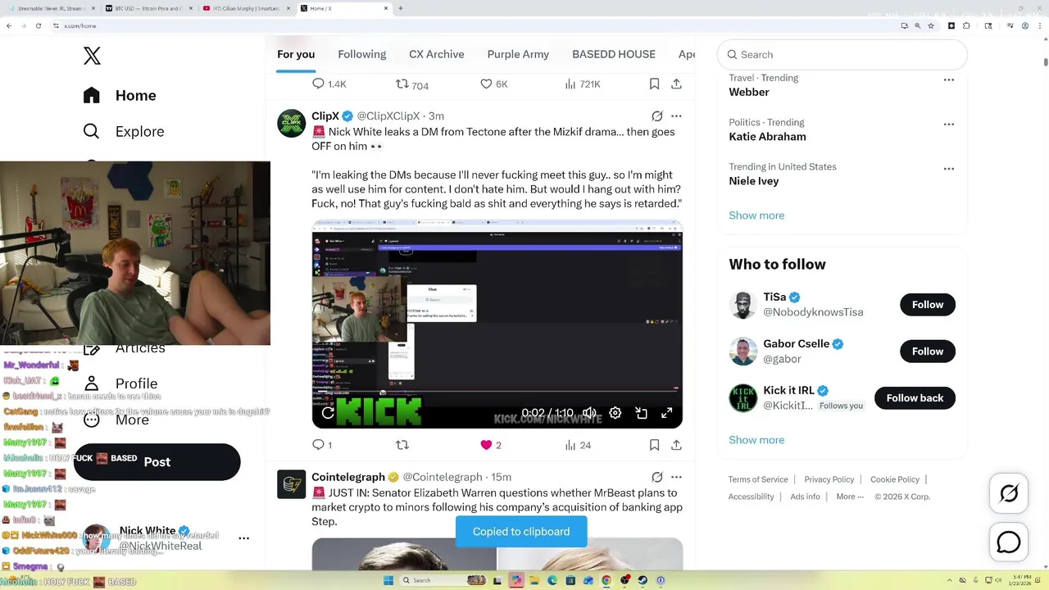1049x590 pixels.
Task: Follow Gabor Cselle account
Action: (928, 352)
